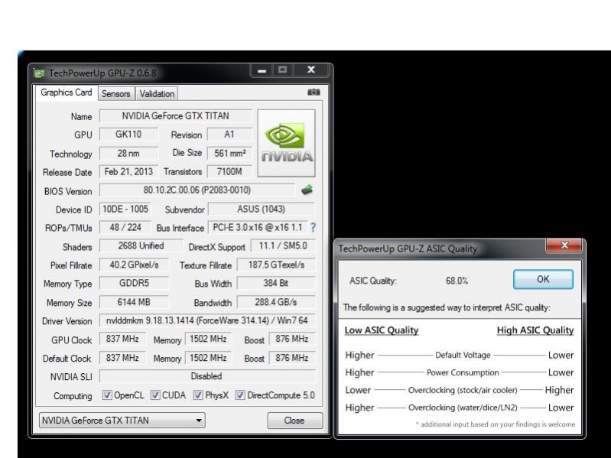Viewport: 611px width, 458px height.
Task: Click the Name field NVIDIA GeForce GTX TITAN
Action: pos(175,116)
